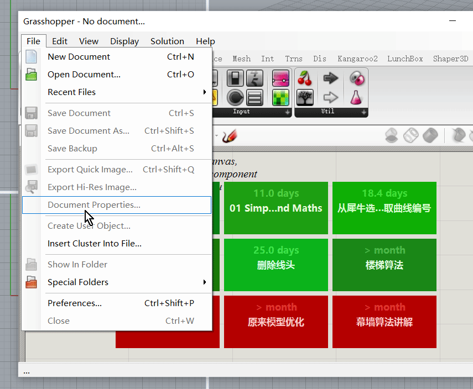
Task: Select the tree silhouette icon in Util
Action: 305,98
